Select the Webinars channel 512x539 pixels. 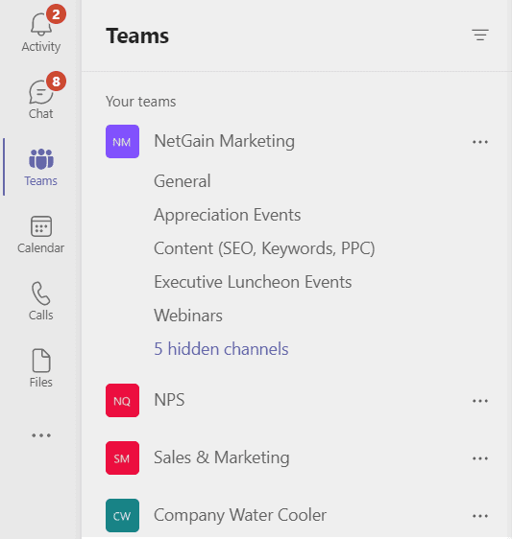(x=188, y=316)
